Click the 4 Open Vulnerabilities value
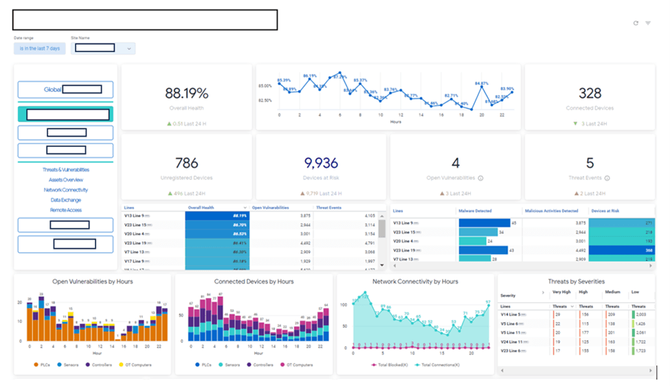The height and width of the screenshot is (386, 670). (456, 163)
